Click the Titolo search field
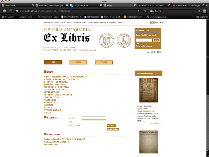The width and height of the screenshot is (209, 157). [94, 122]
